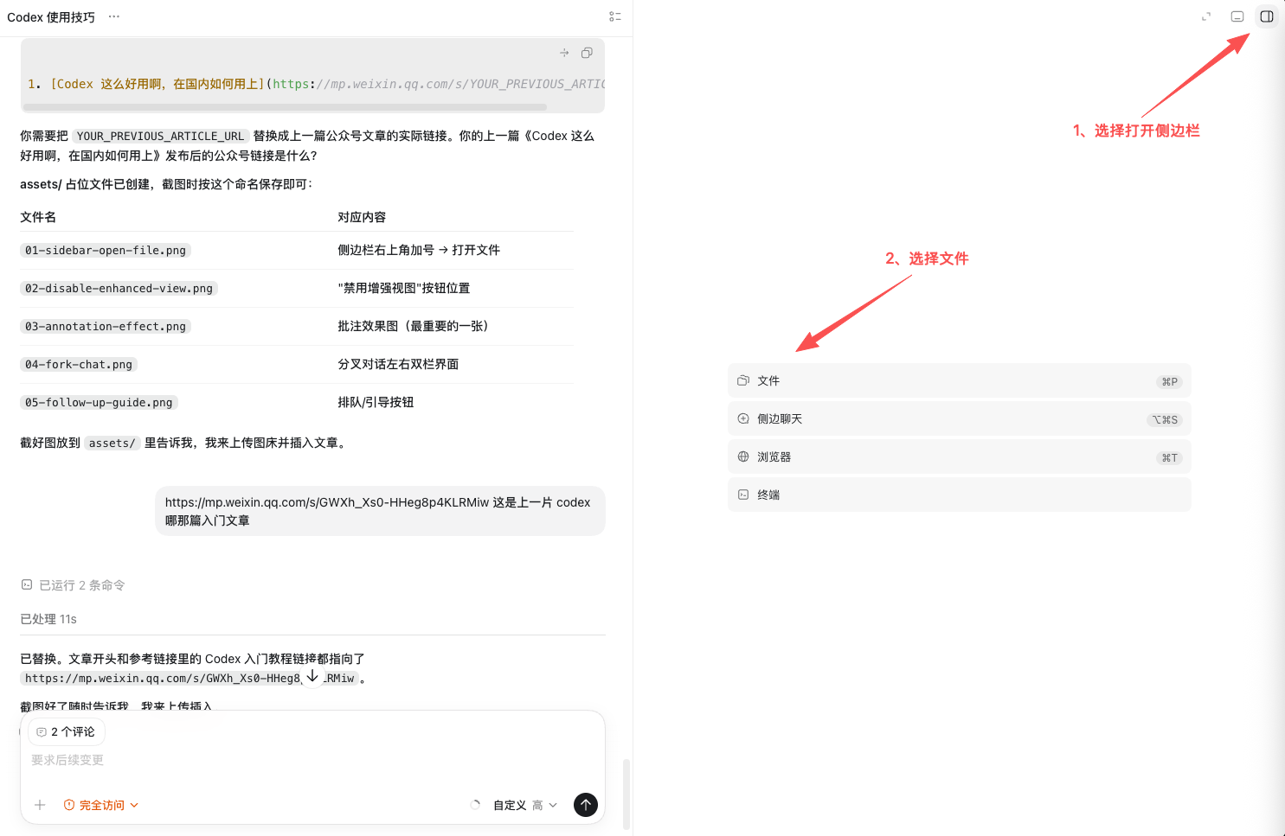
Task: Click the globe icon beside 浏览器
Action: [x=743, y=456]
